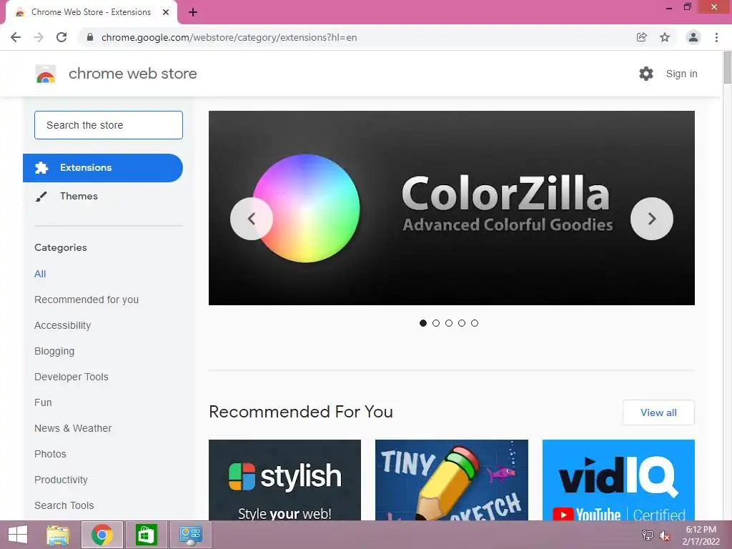The image size is (732, 549).
Task: Click the address bar URL
Action: pos(229,37)
